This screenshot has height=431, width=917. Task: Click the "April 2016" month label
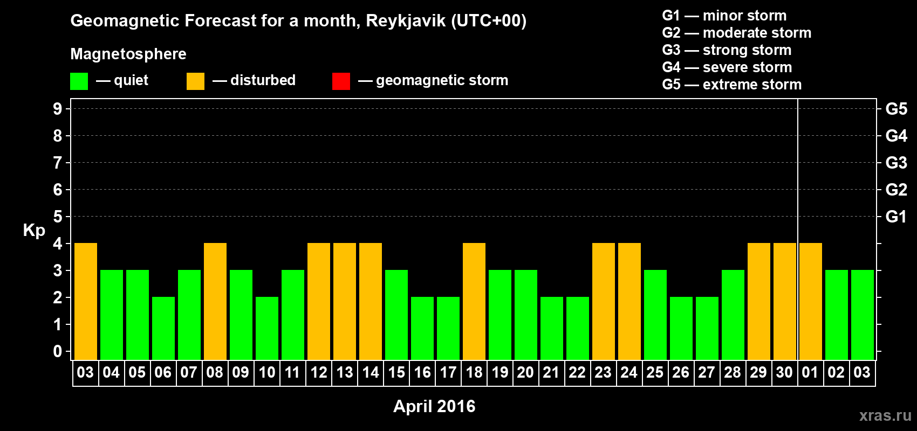434,406
